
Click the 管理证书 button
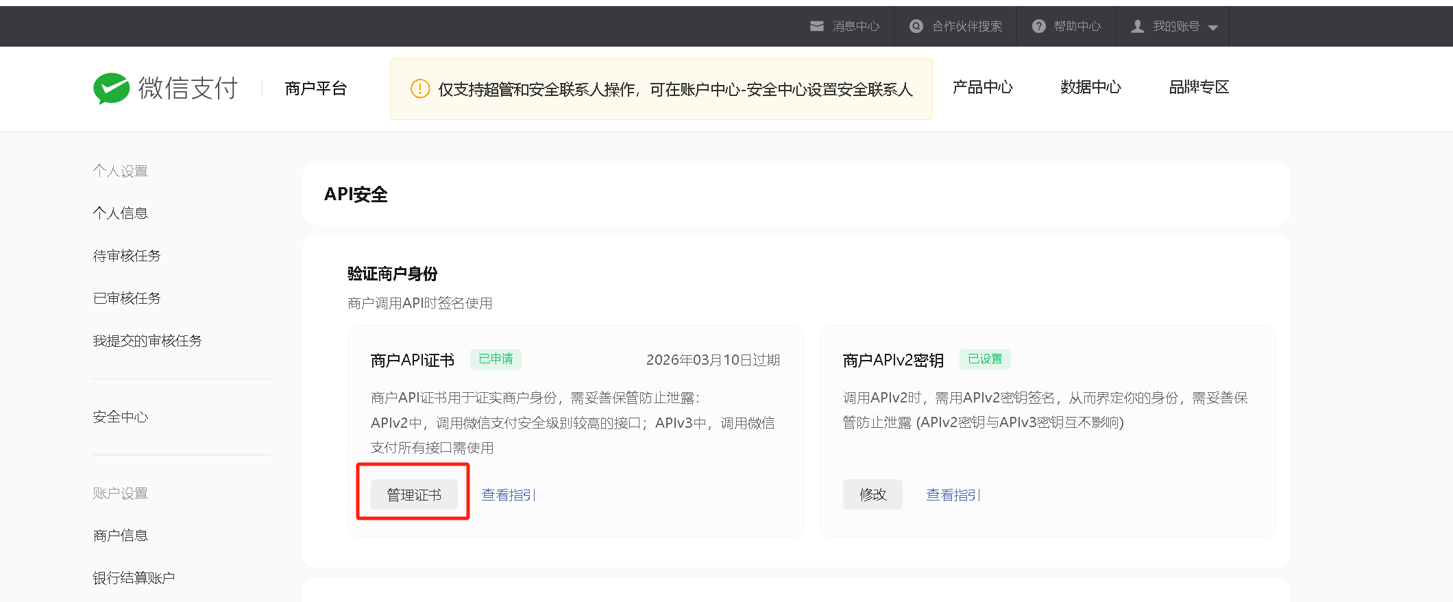point(414,494)
